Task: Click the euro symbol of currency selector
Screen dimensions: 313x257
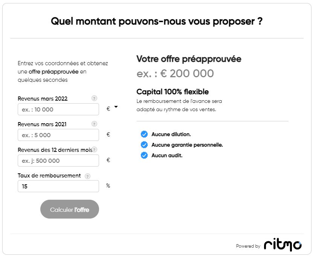Action: tap(108, 109)
